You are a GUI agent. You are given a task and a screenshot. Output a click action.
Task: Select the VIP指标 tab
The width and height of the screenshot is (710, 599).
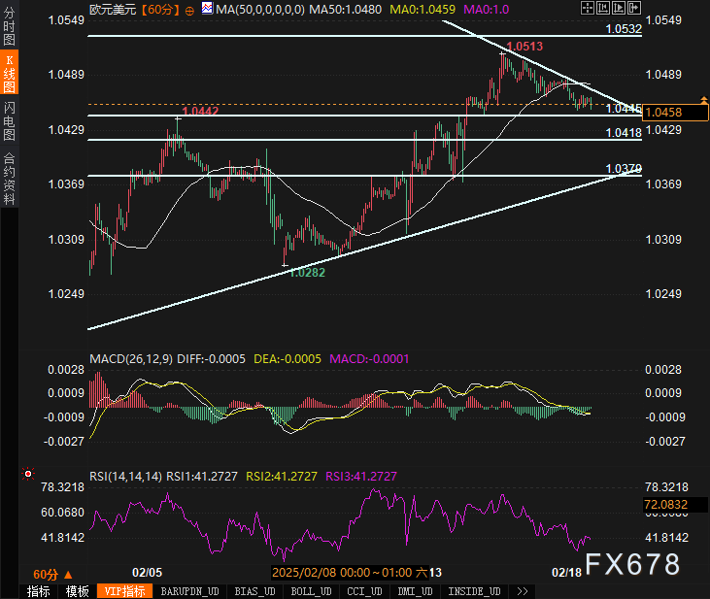pyautogui.click(x=126, y=591)
